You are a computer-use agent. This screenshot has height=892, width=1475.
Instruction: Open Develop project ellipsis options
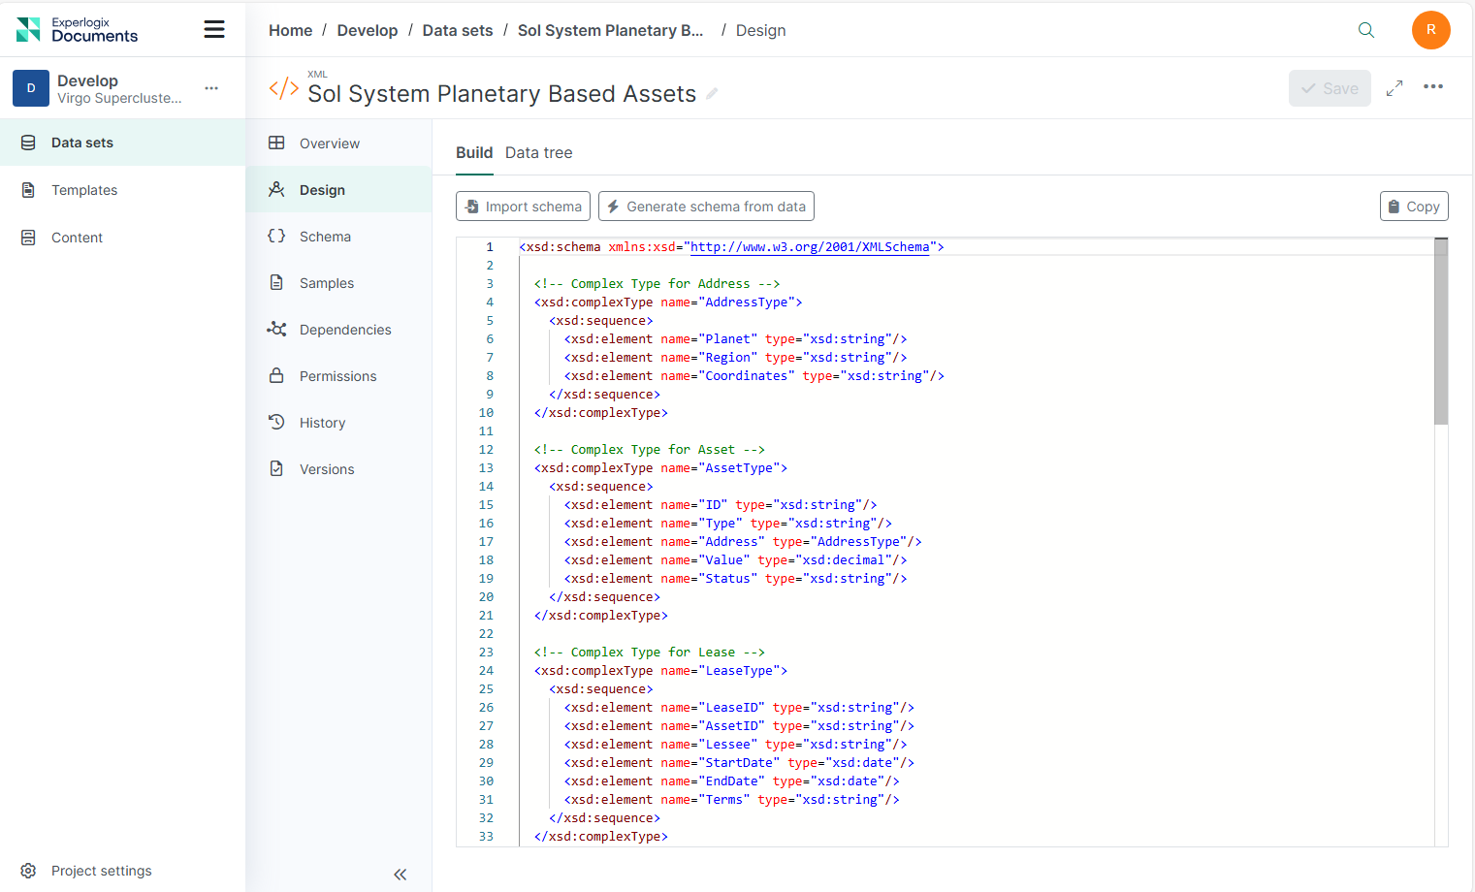coord(211,88)
